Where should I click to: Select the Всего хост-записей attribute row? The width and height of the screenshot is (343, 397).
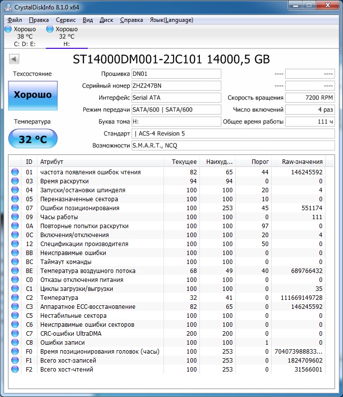[167, 360]
